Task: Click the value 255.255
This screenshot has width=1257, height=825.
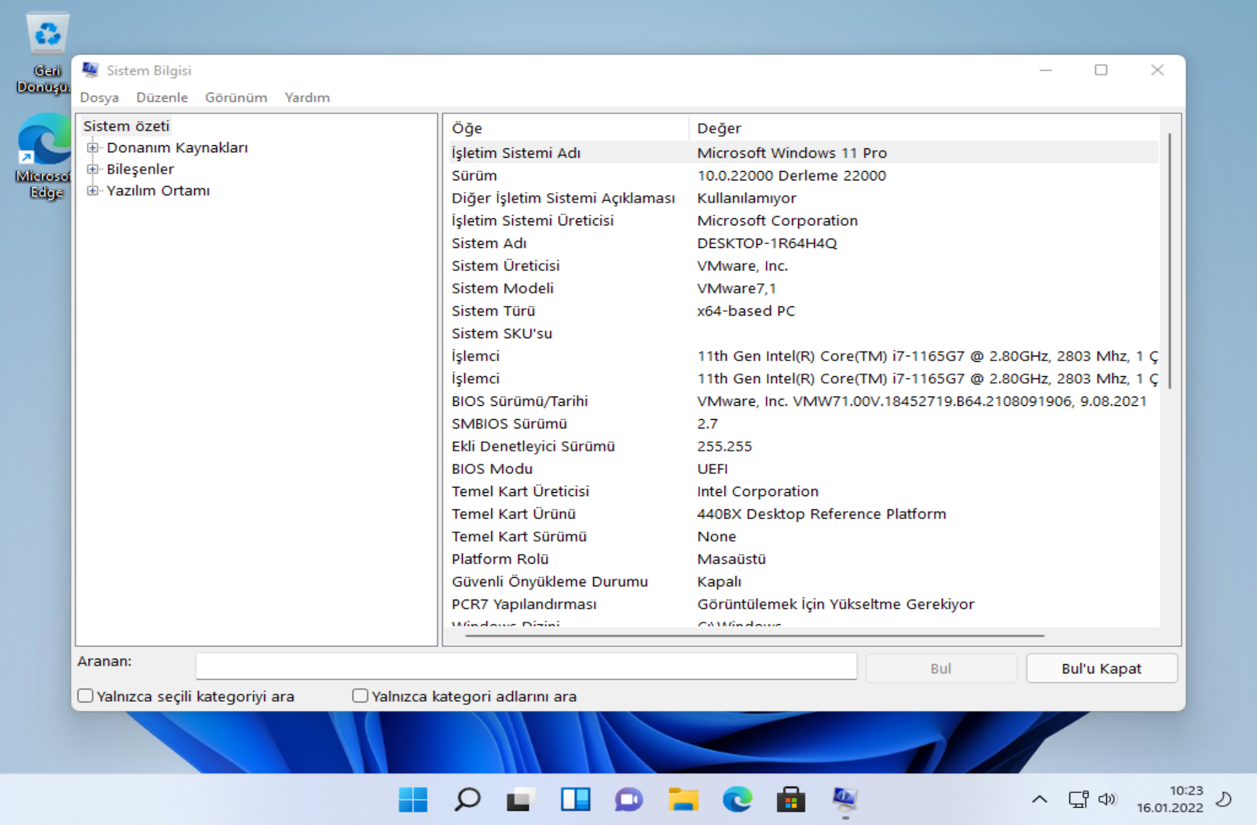Action: click(724, 446)
